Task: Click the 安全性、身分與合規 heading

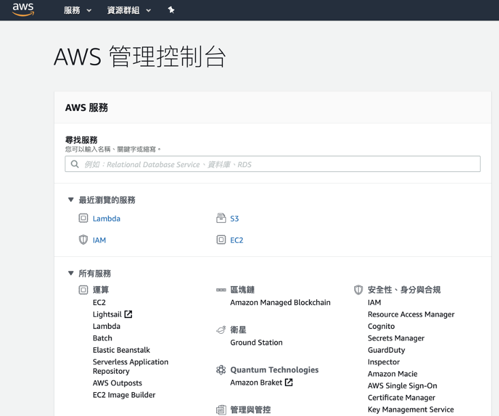Action: 405,290
